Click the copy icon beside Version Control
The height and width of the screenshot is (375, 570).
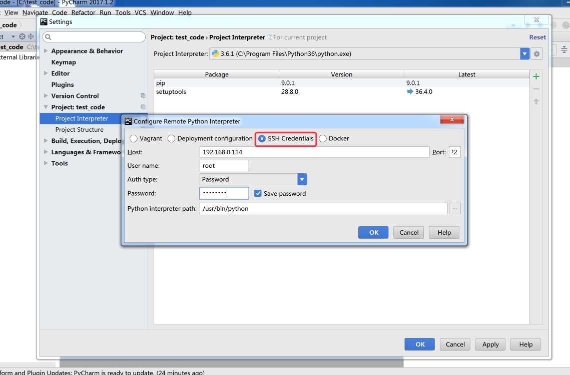(x=143, y=96)
